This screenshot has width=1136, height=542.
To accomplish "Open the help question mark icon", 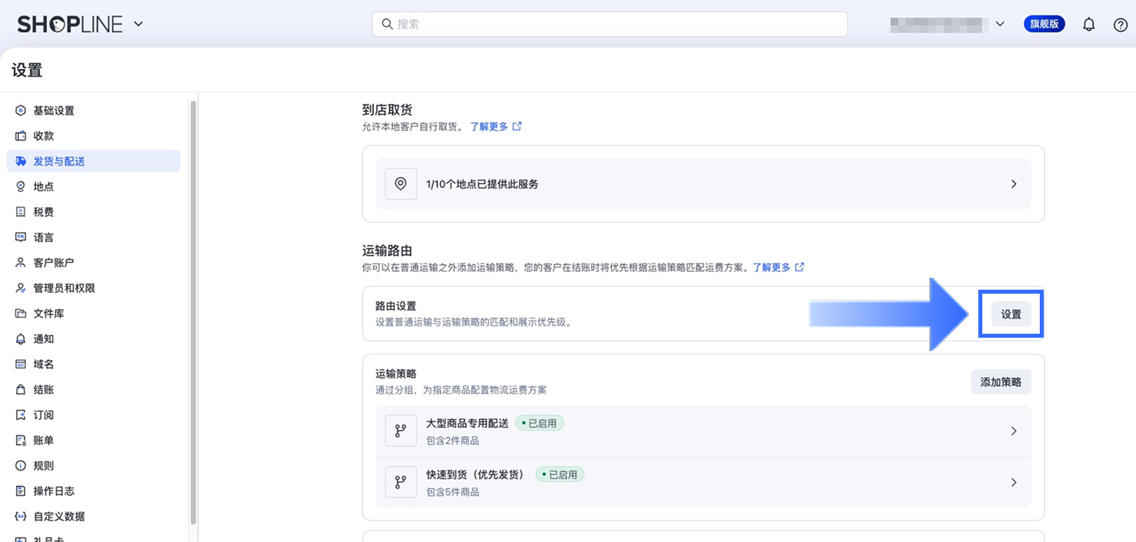I will [x=1120, y=25].
